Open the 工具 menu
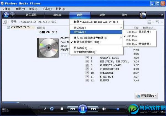Viewport: 166px width, 116px height. (47, 9)
